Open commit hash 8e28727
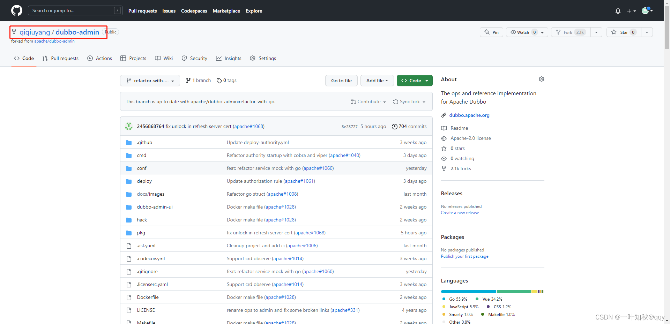This screenshot has width=670, height=324. 349,127
